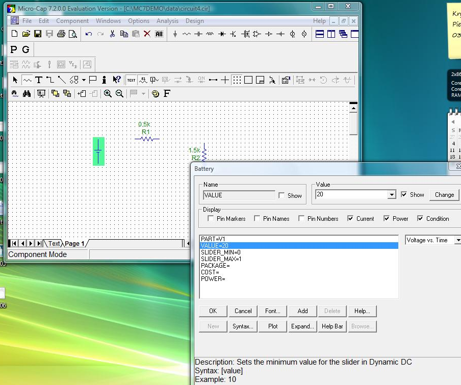This screenshot has height=385, width=461.
Task: Expand the Value dropdown list
Action: (x=392, y=195)
